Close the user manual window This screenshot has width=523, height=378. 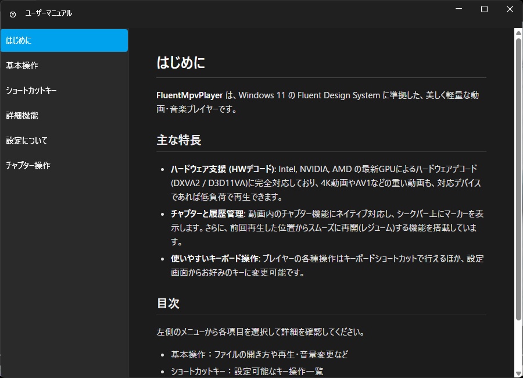(x=510, y=9)
